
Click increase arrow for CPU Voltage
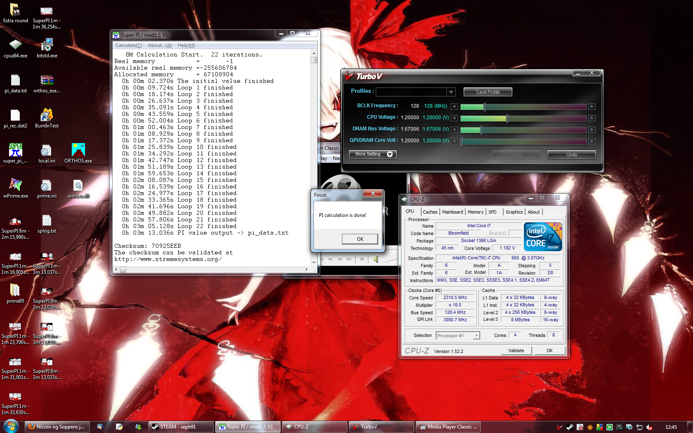[592, 118]
